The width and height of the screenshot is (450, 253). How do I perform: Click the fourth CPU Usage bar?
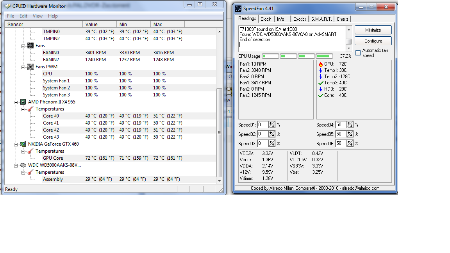(x=324, y=56)
